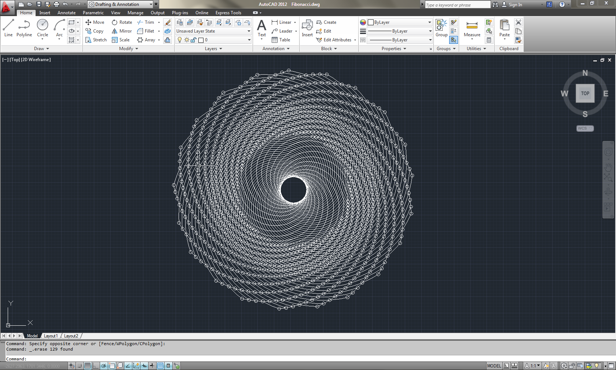
Task: Click the Explode tool icon
Action: coord(168,31)
